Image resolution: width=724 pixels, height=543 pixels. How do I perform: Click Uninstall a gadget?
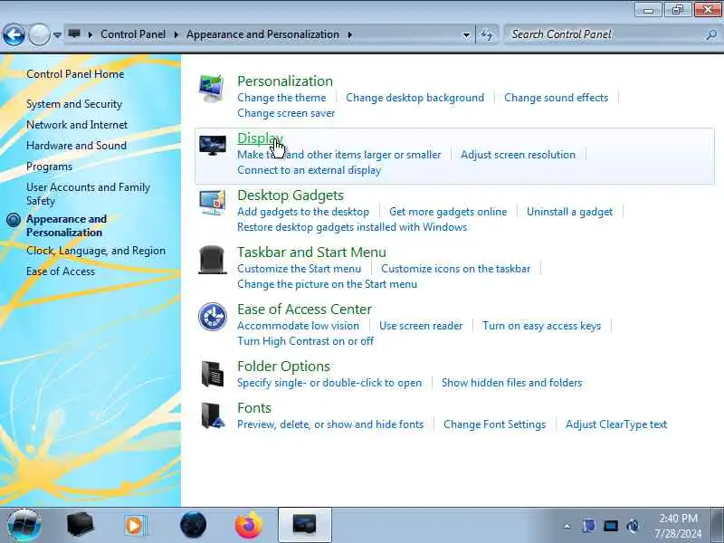click(x=570, y=212)
